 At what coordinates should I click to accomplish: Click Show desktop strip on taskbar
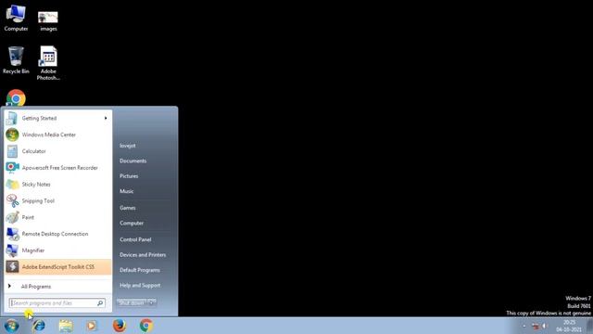pos(589,326)
